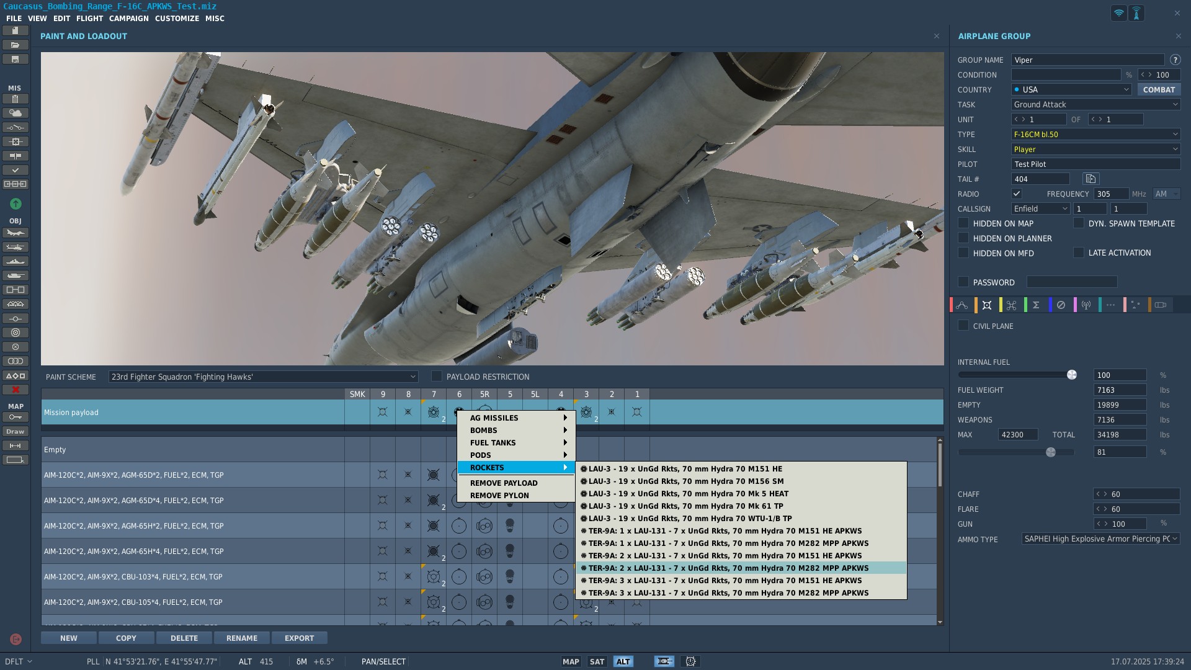Choose Remove Payload from context menu
This screenshot has height=670, width=1191.
click(x=504, y=483)
